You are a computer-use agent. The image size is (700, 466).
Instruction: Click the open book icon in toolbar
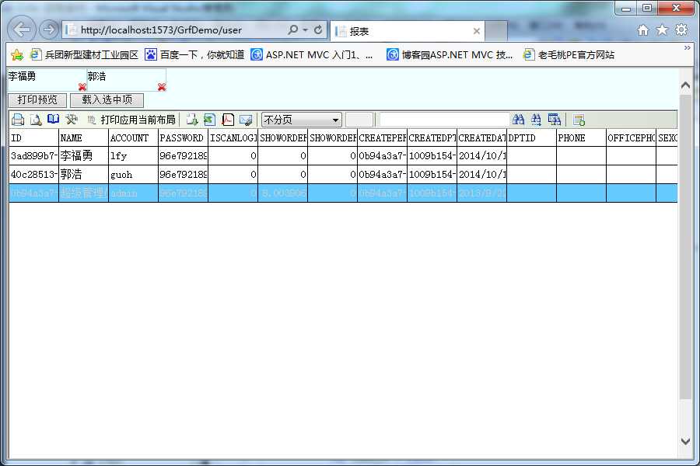[x=54, y=119]
